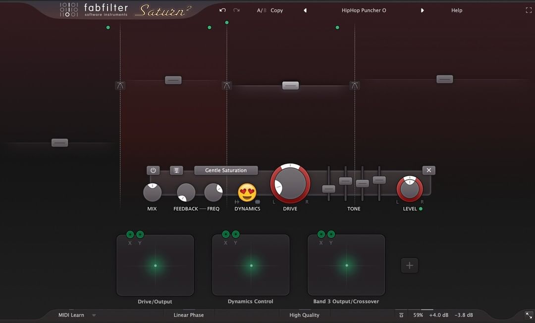Go to the previous preset arrow
This screenshot has height=323, width=535.
point(305,10)
